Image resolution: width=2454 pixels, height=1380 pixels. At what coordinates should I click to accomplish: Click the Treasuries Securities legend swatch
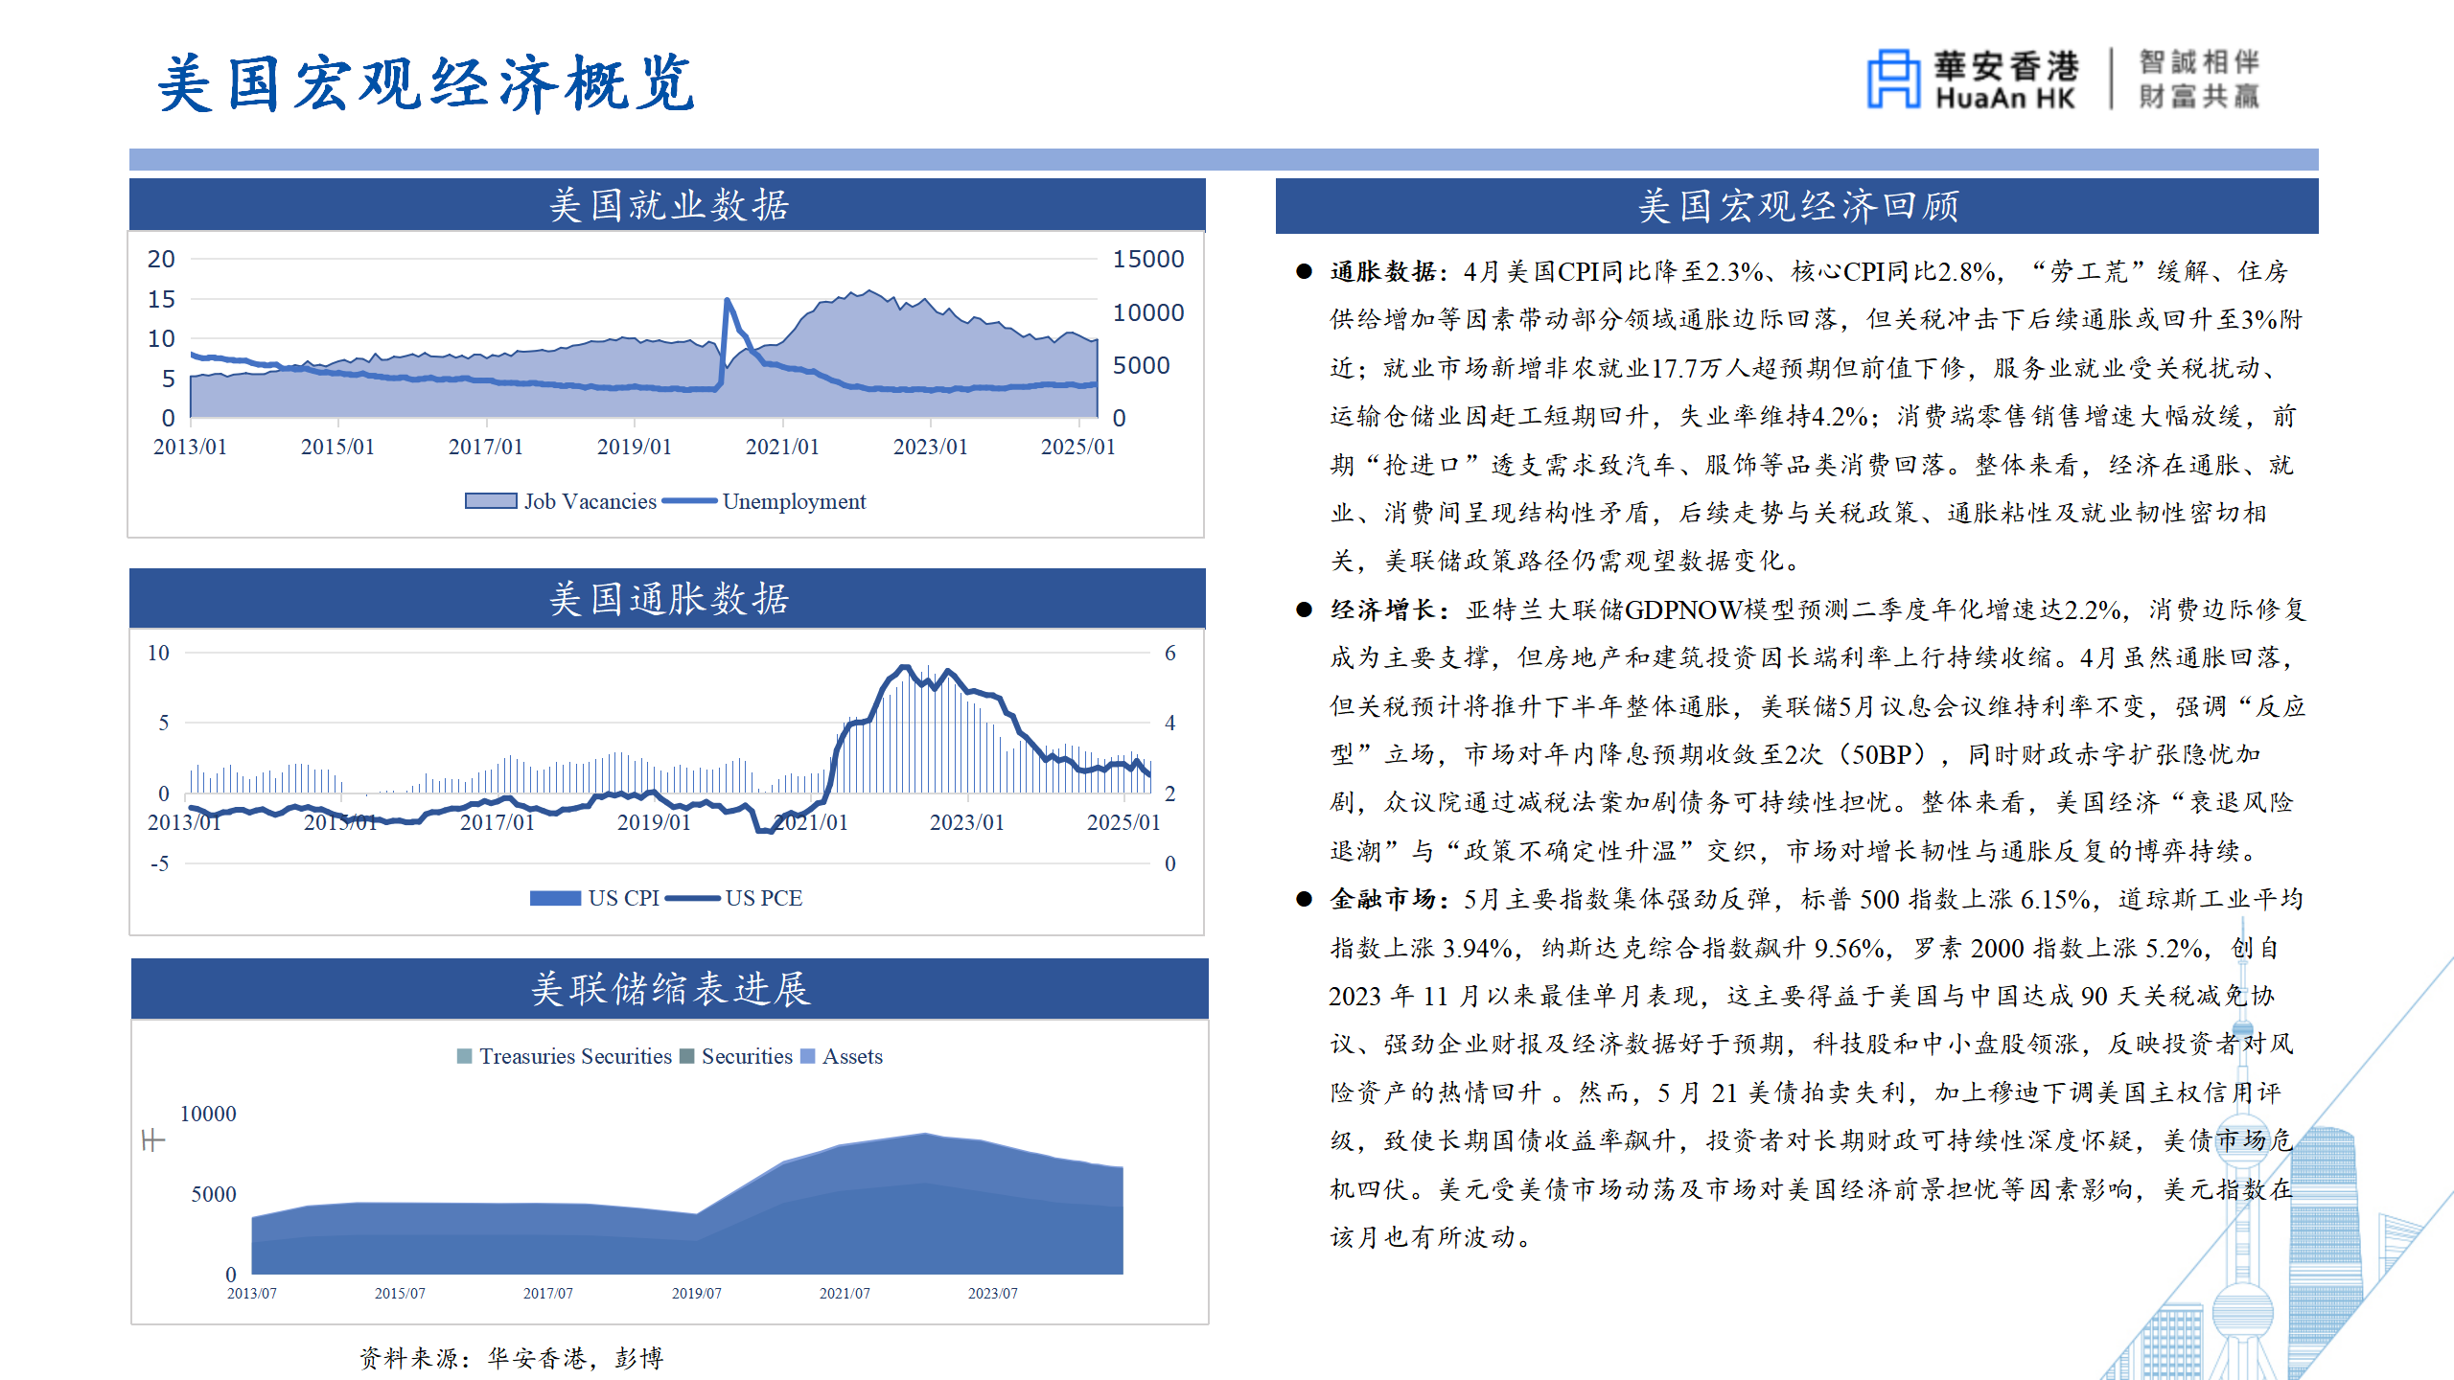465,1056
